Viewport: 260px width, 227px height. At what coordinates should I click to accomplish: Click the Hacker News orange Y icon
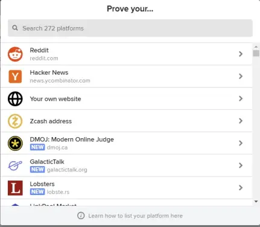coord(15,77)
